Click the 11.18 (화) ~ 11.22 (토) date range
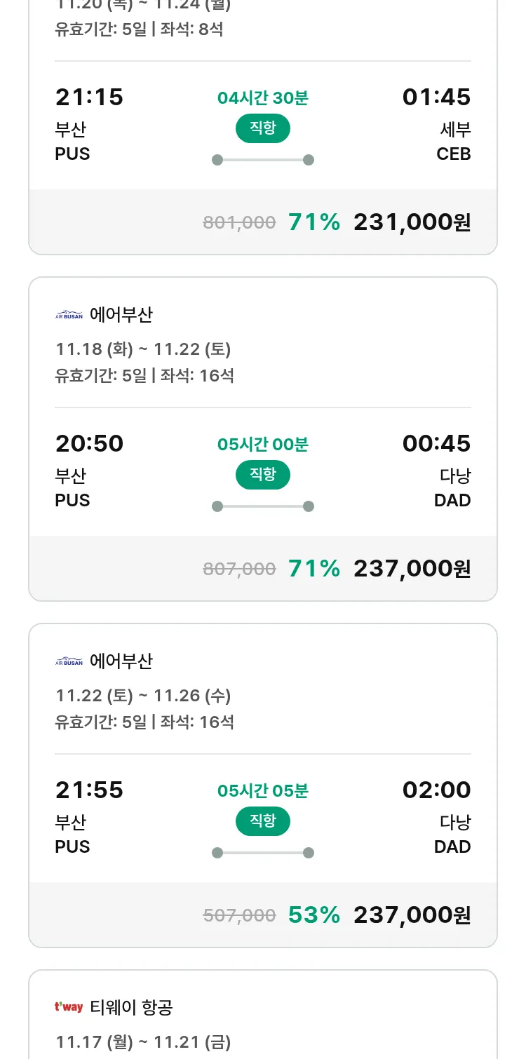 143,349
